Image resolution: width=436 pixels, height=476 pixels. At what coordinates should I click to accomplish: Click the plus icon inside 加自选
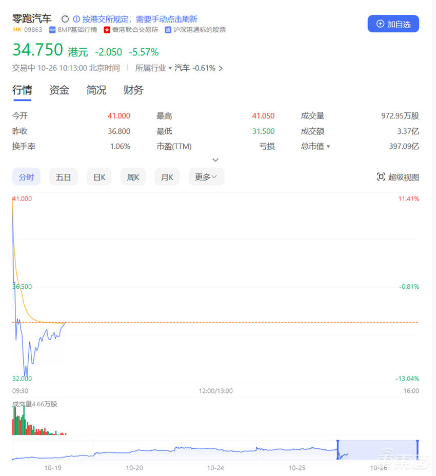[x=379, y=24]
